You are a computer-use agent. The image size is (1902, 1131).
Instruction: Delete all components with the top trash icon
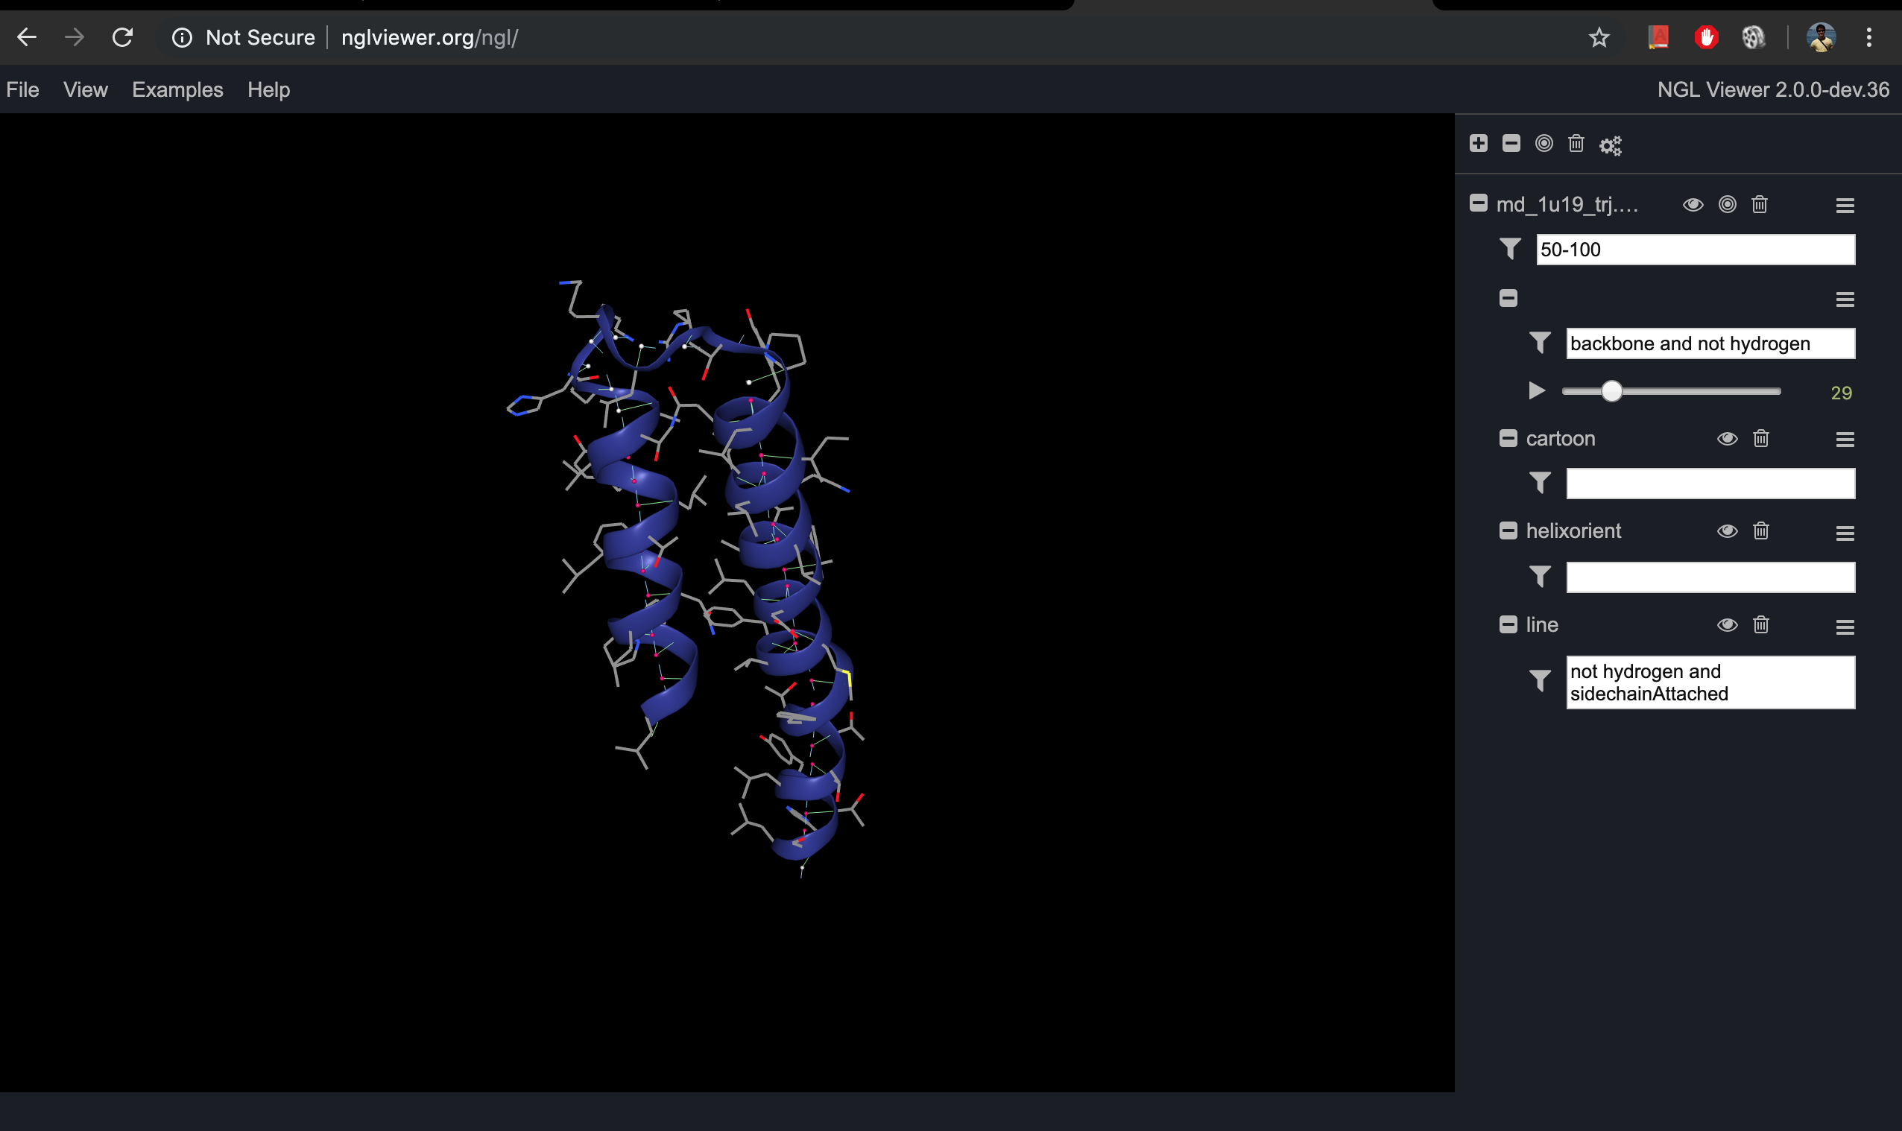click(x=1575, y=143)
